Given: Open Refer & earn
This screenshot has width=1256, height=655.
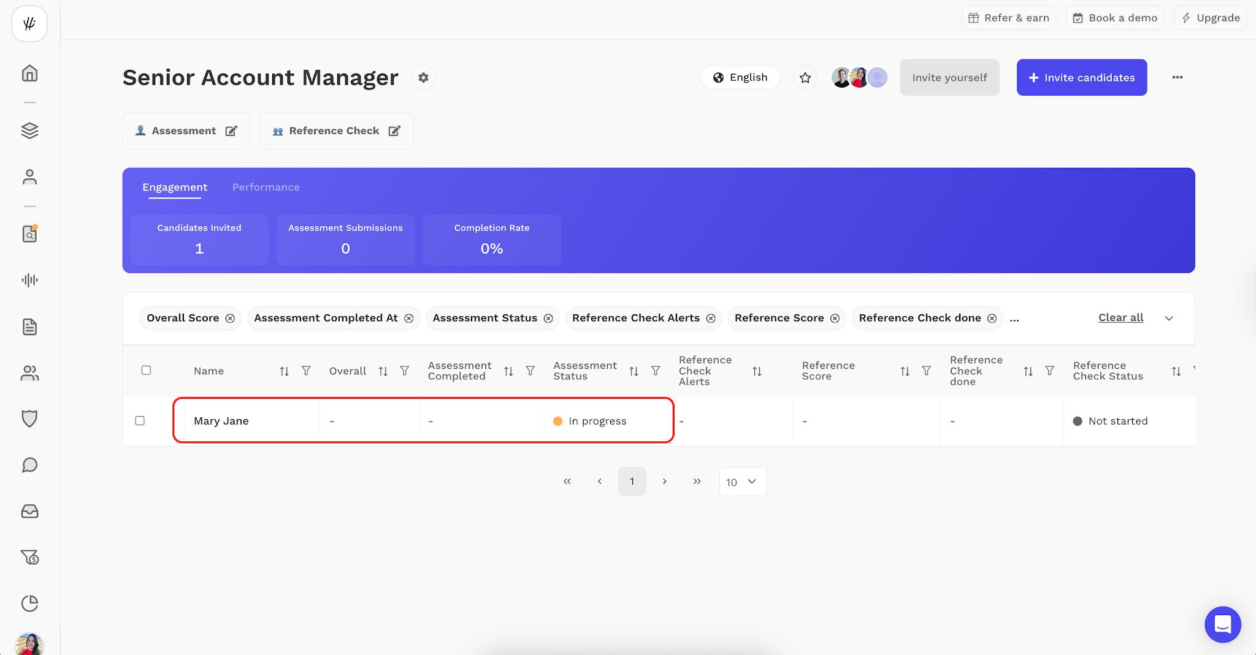Looking at the screenshot, I should pos(1008,18).
